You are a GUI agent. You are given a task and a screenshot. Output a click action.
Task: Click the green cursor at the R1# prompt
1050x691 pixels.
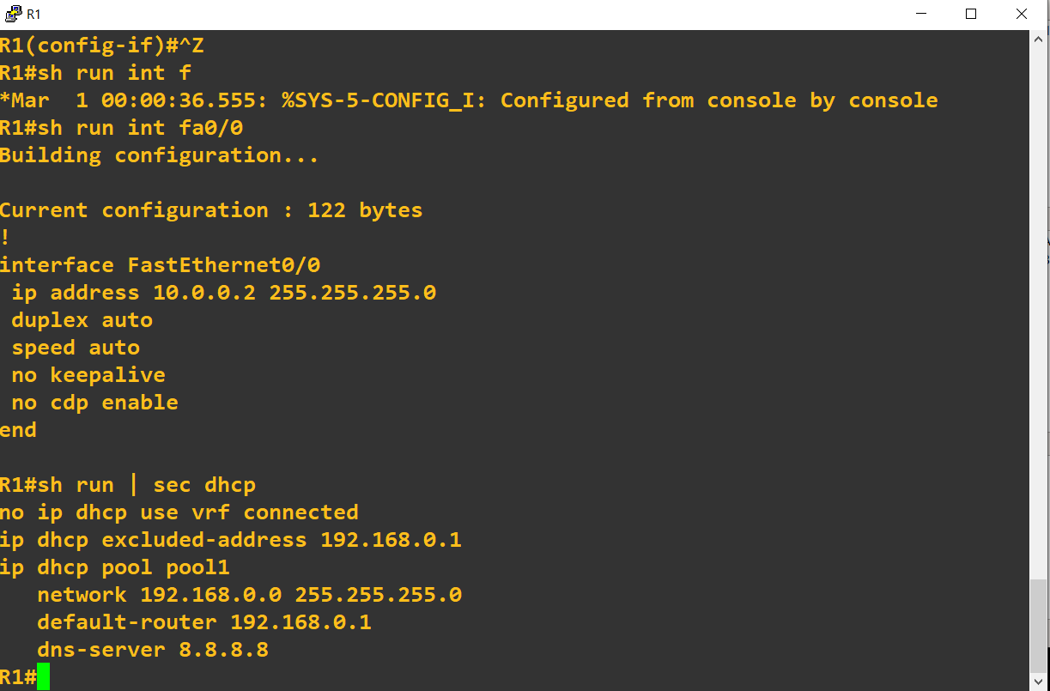point(41,676)
